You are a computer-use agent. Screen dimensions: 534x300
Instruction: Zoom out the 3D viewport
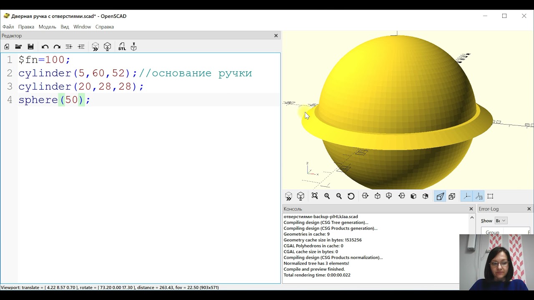point(339,196)
